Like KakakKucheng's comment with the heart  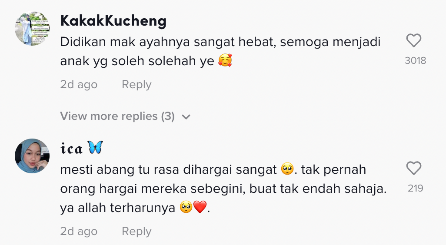(413, 41)
